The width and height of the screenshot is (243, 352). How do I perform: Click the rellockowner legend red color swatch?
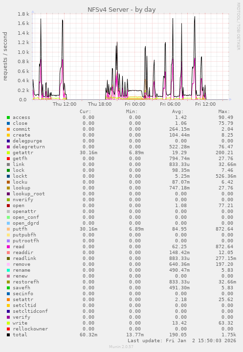click(x=8, y=329)
